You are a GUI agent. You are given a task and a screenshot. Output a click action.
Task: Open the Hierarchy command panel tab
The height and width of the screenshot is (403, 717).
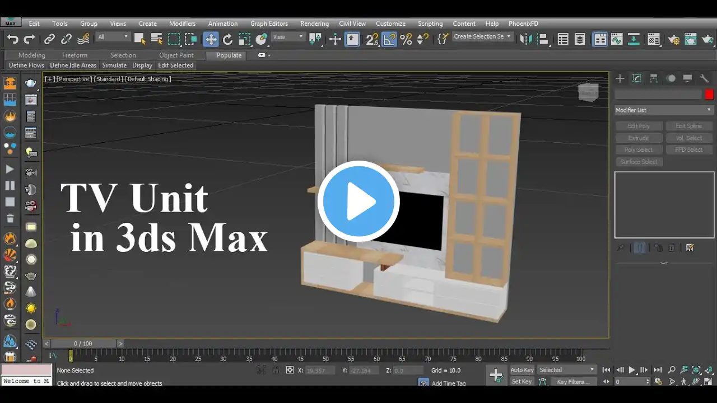coord(654,78)
